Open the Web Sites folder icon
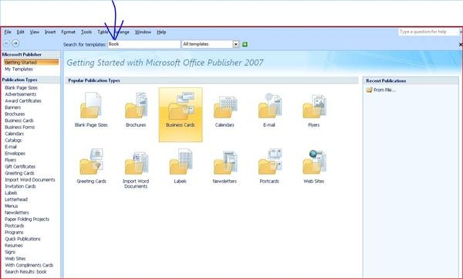 314,162
